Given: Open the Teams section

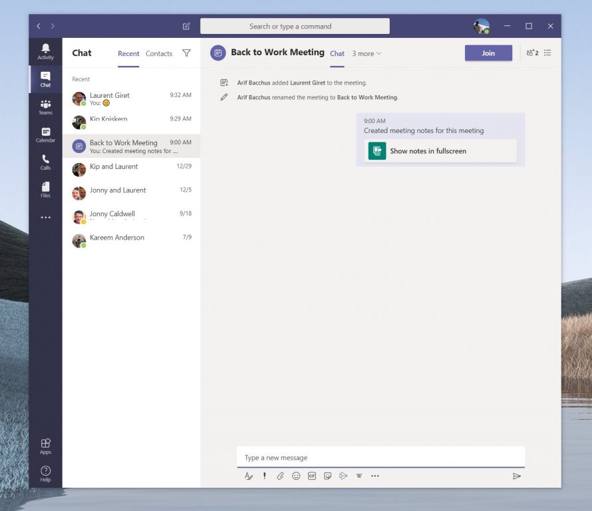Looking at the screenshot, I should [45, 107].
